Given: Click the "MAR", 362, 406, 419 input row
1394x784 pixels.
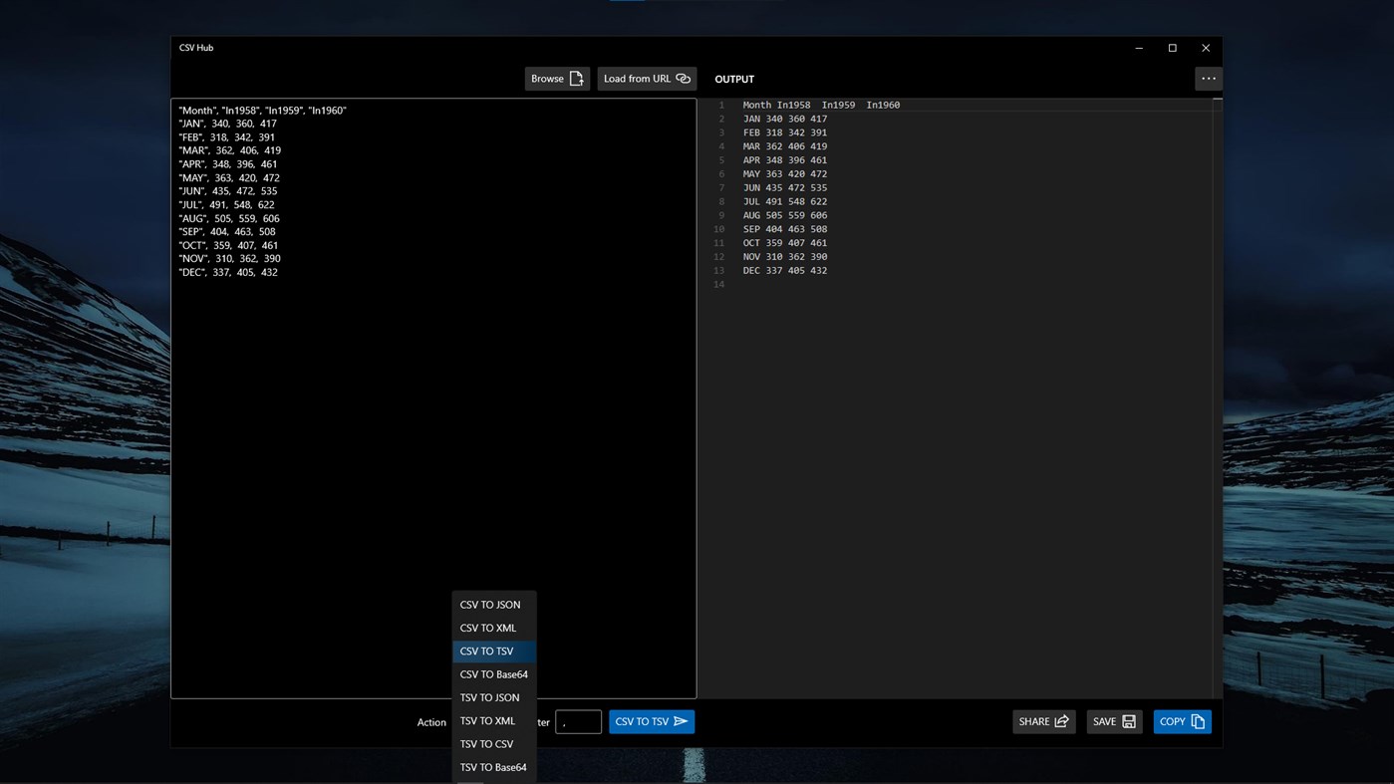Looking at the screenshot, I should coord(230,150).
